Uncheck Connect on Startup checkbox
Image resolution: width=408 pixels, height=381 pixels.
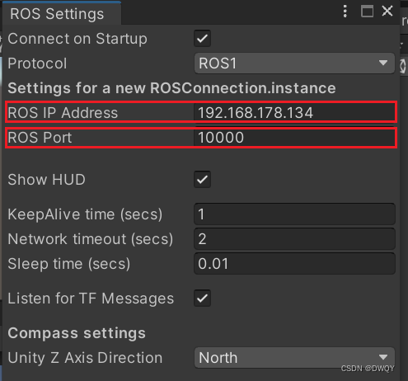click(x=202, y=38)
